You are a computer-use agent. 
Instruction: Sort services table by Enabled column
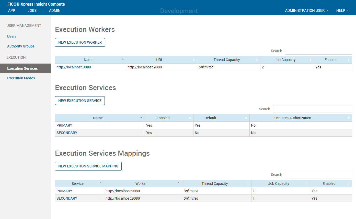[169, 118]
